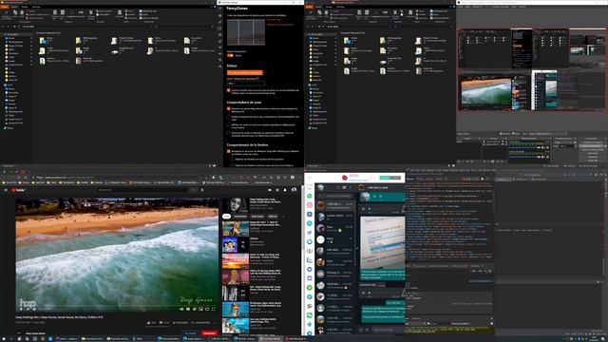Switch to Instagram in messaging sidebar
The image size is (608, 342).
point(310,205)
